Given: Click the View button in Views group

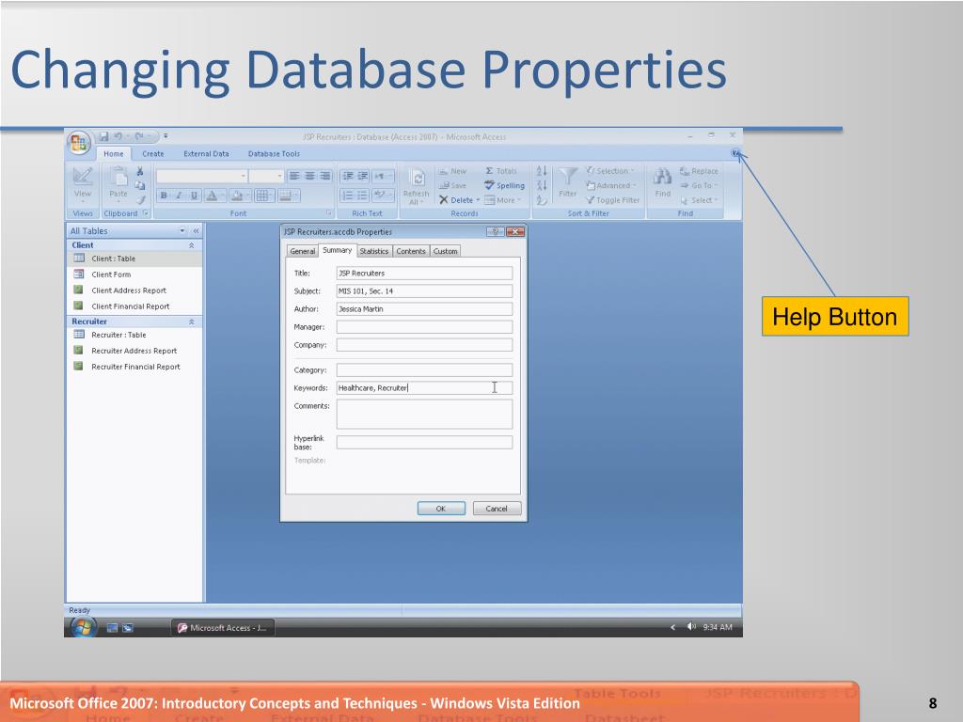Looking at the screenshot, I should 83,185.
